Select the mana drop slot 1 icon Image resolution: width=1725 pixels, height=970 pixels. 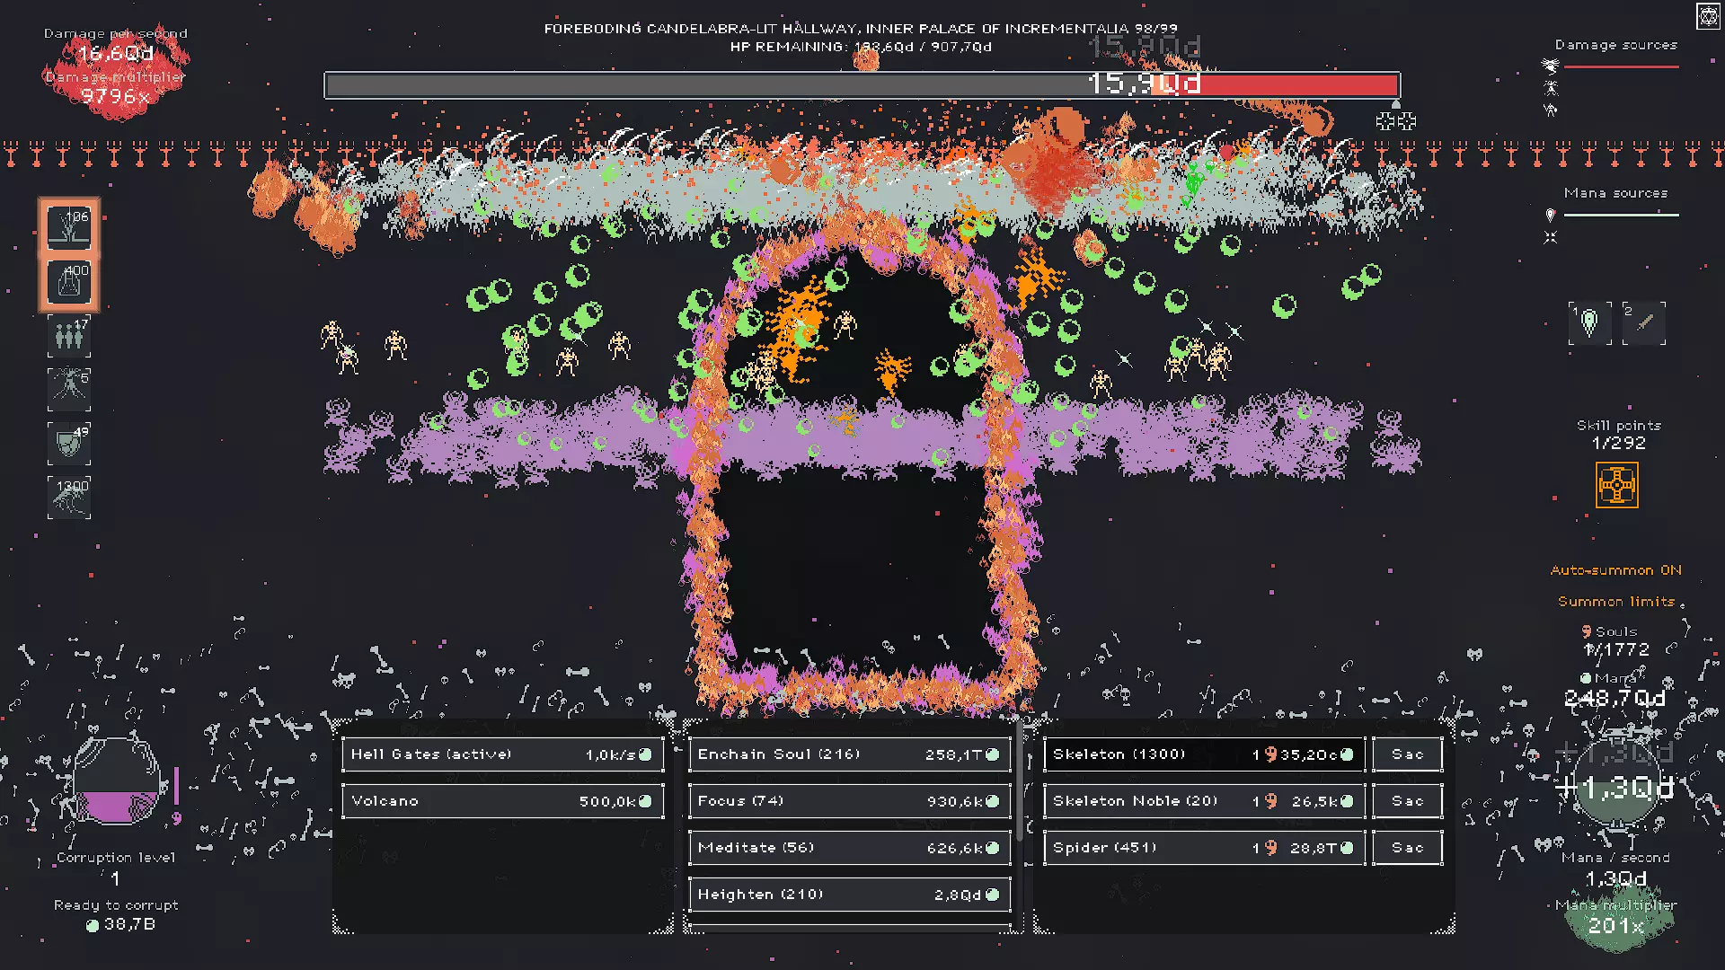pos(1589,323)
